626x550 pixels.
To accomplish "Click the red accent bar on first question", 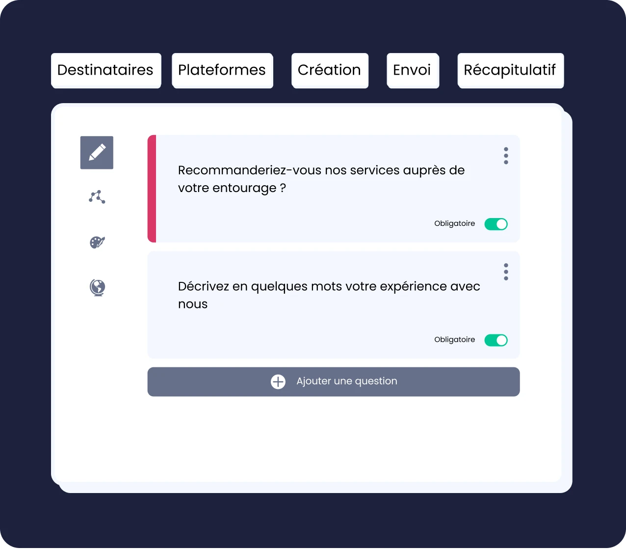I will click(152, 189).
